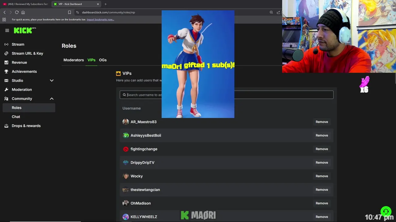The height and width of the screenshot is (222, 396).
Task: Click Wocky's avatar
Action: pyautogui.click(x=126, y=176)
